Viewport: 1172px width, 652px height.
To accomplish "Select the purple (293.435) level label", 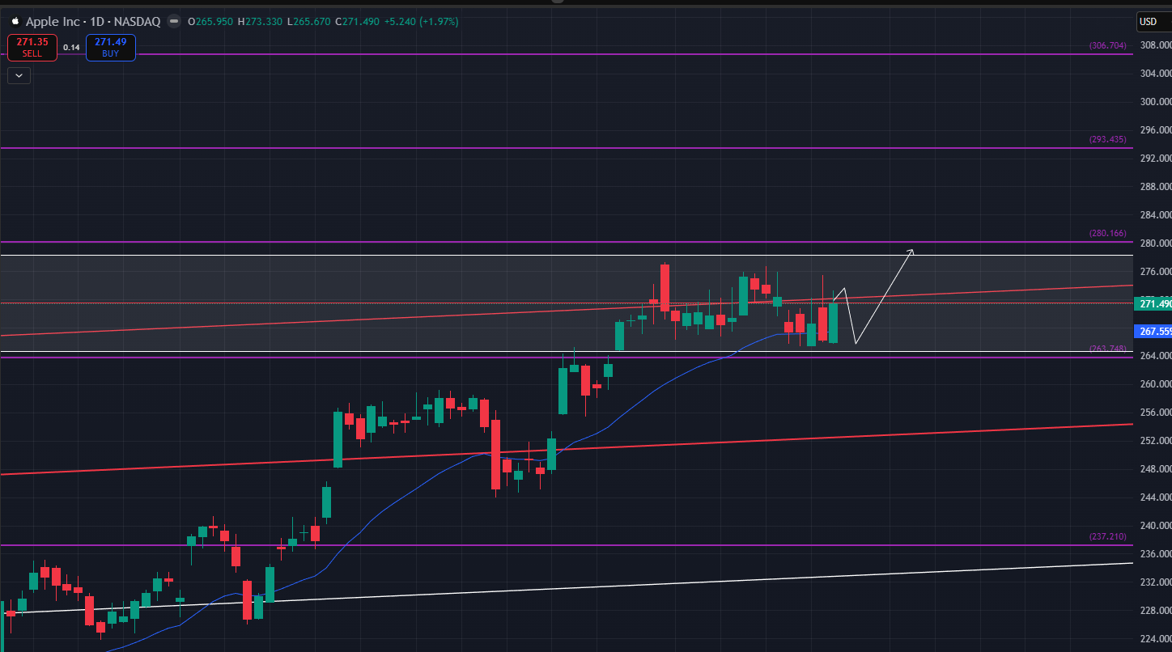I will pos(1107,139).
